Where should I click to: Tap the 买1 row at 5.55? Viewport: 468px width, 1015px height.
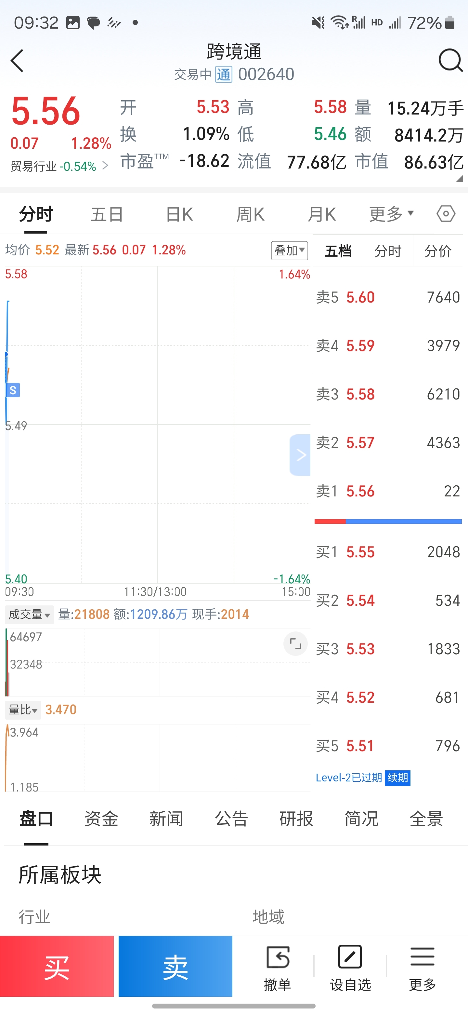pyautogui.click(x=388, y=552)
